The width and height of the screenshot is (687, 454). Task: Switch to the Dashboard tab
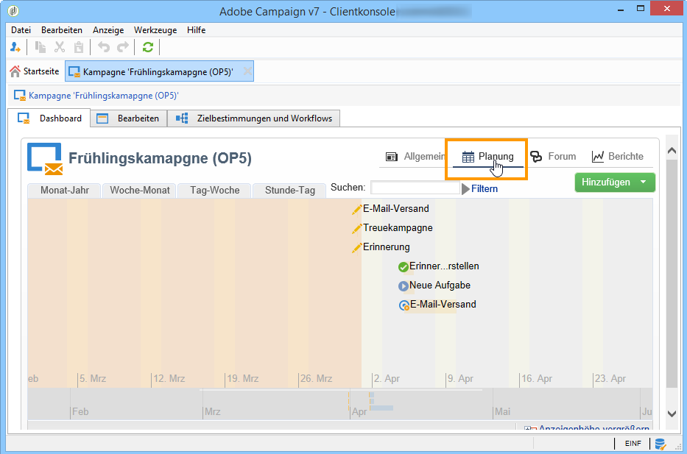(x=49, y=118)
